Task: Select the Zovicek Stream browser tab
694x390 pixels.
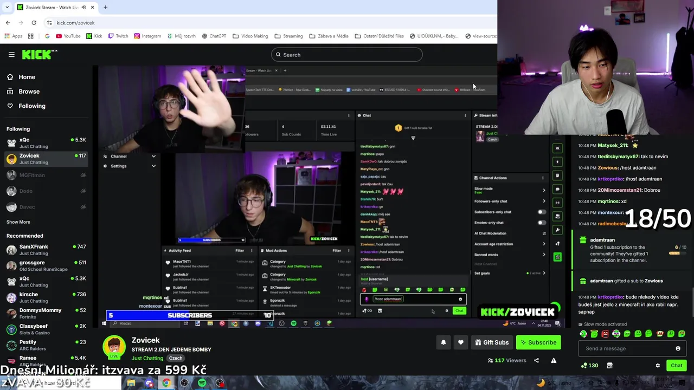Action: click(56, 8)
